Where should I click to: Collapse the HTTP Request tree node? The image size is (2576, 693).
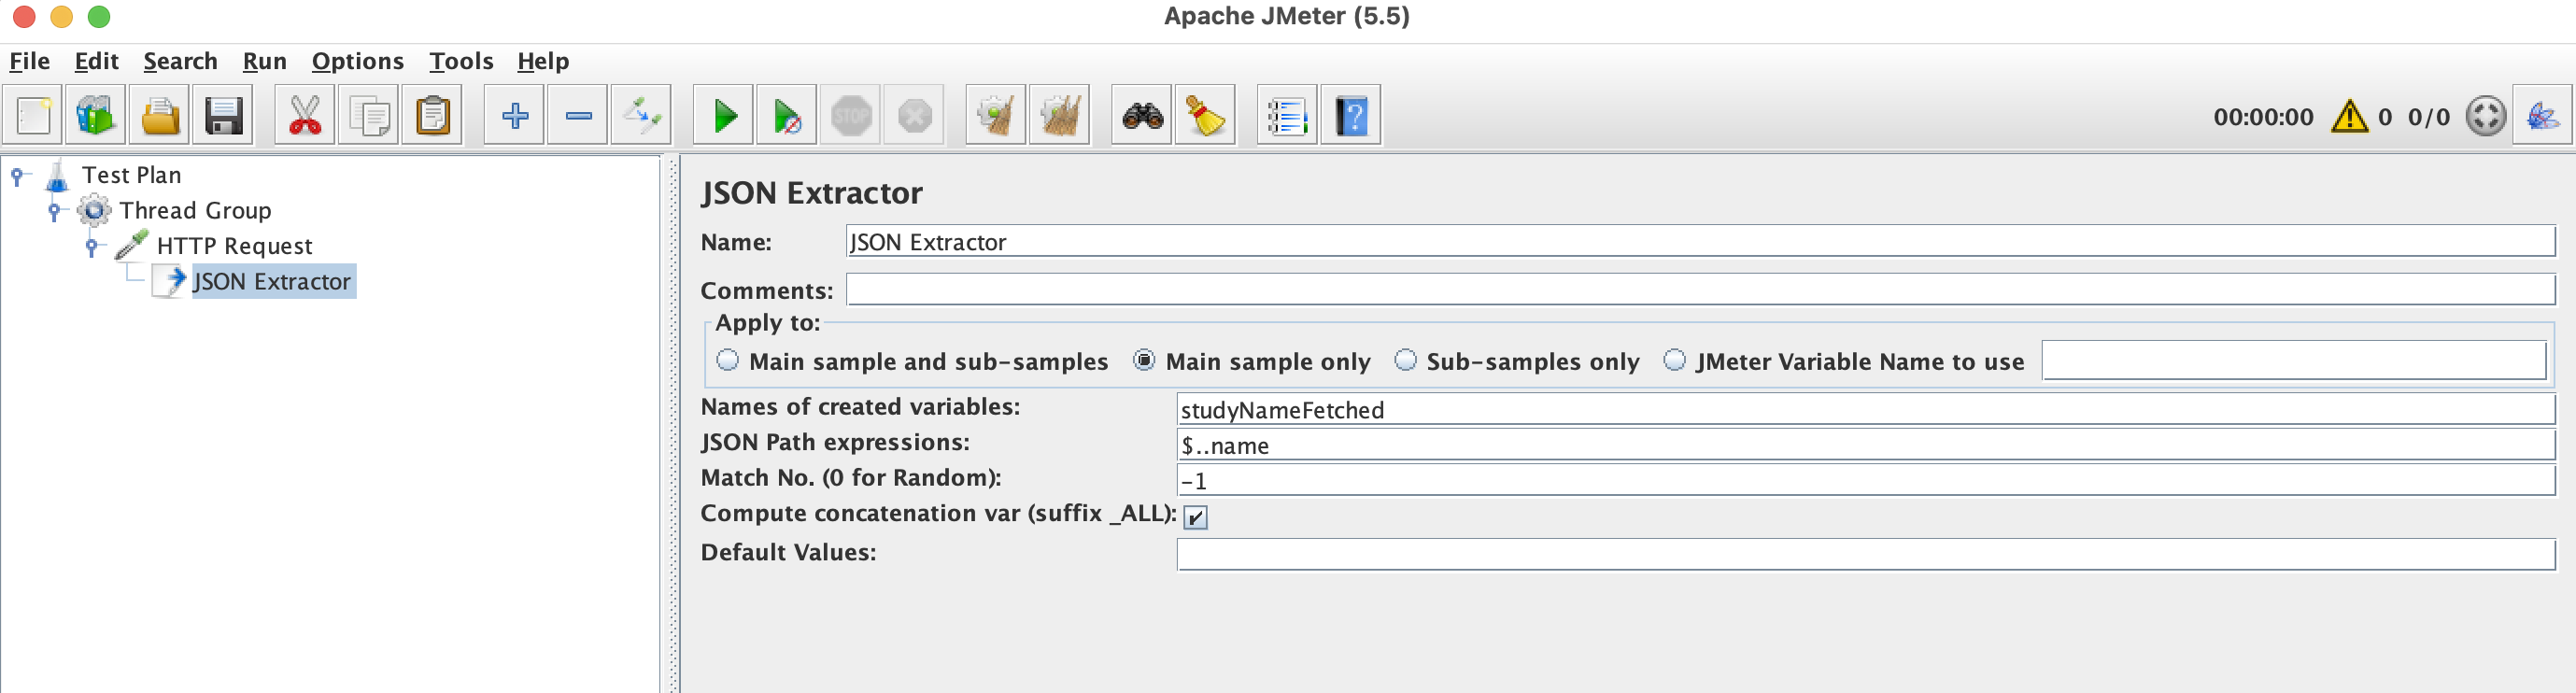(x=92, y=246)
